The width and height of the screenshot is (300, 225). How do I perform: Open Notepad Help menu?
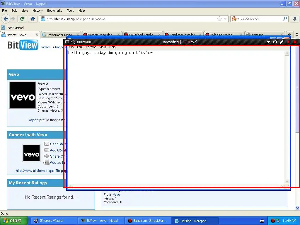point(112,47)
